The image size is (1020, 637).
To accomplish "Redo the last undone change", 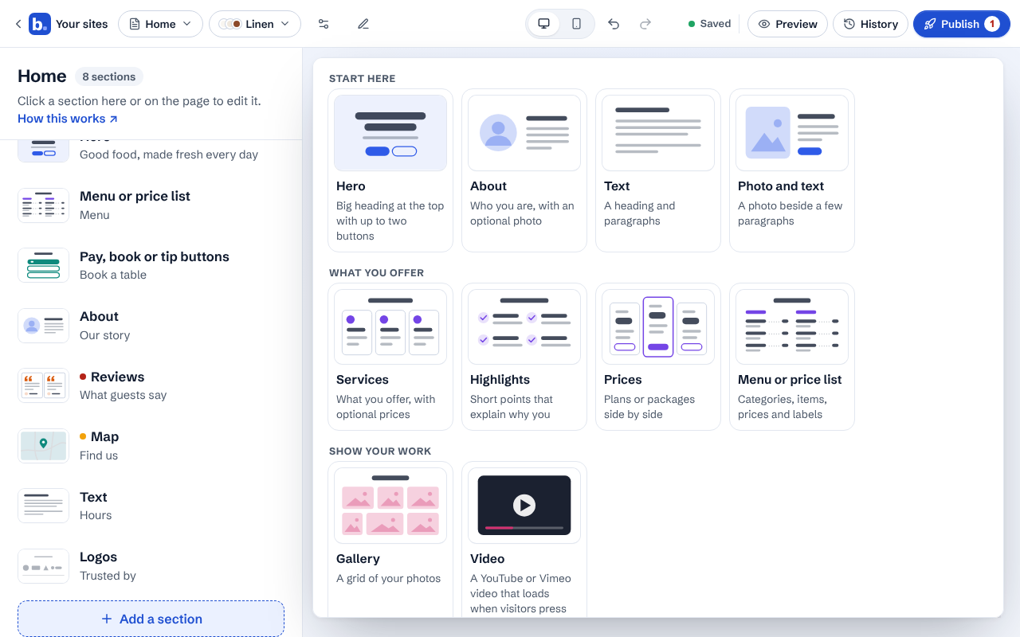I will pyautogui.click(x=645, y=24).
